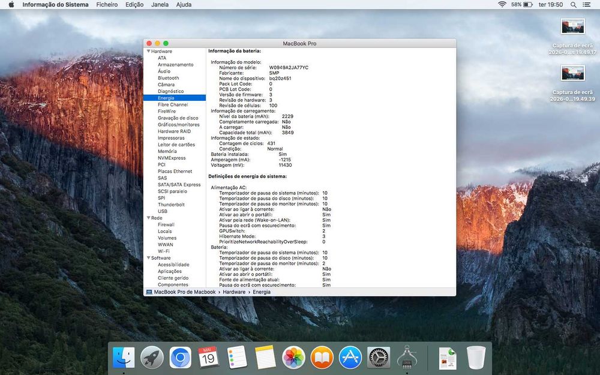The image size is (600, 375).
Task: Select screenshot file ending 19.49.17
Action: (572, 37)
